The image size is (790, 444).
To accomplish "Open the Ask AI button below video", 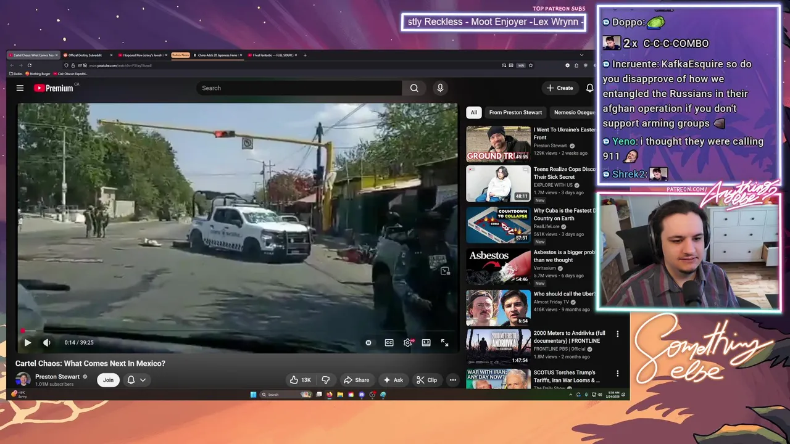I will (x=393, y=380).
